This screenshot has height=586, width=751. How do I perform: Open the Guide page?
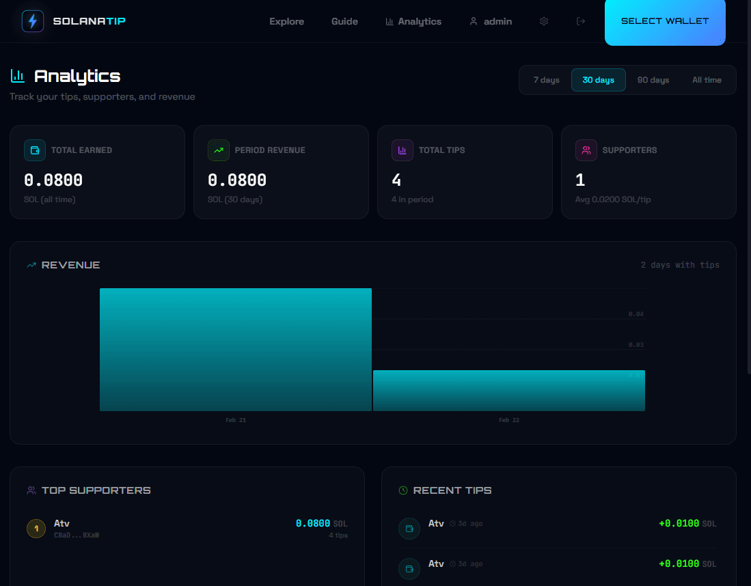tap(344, 21)
